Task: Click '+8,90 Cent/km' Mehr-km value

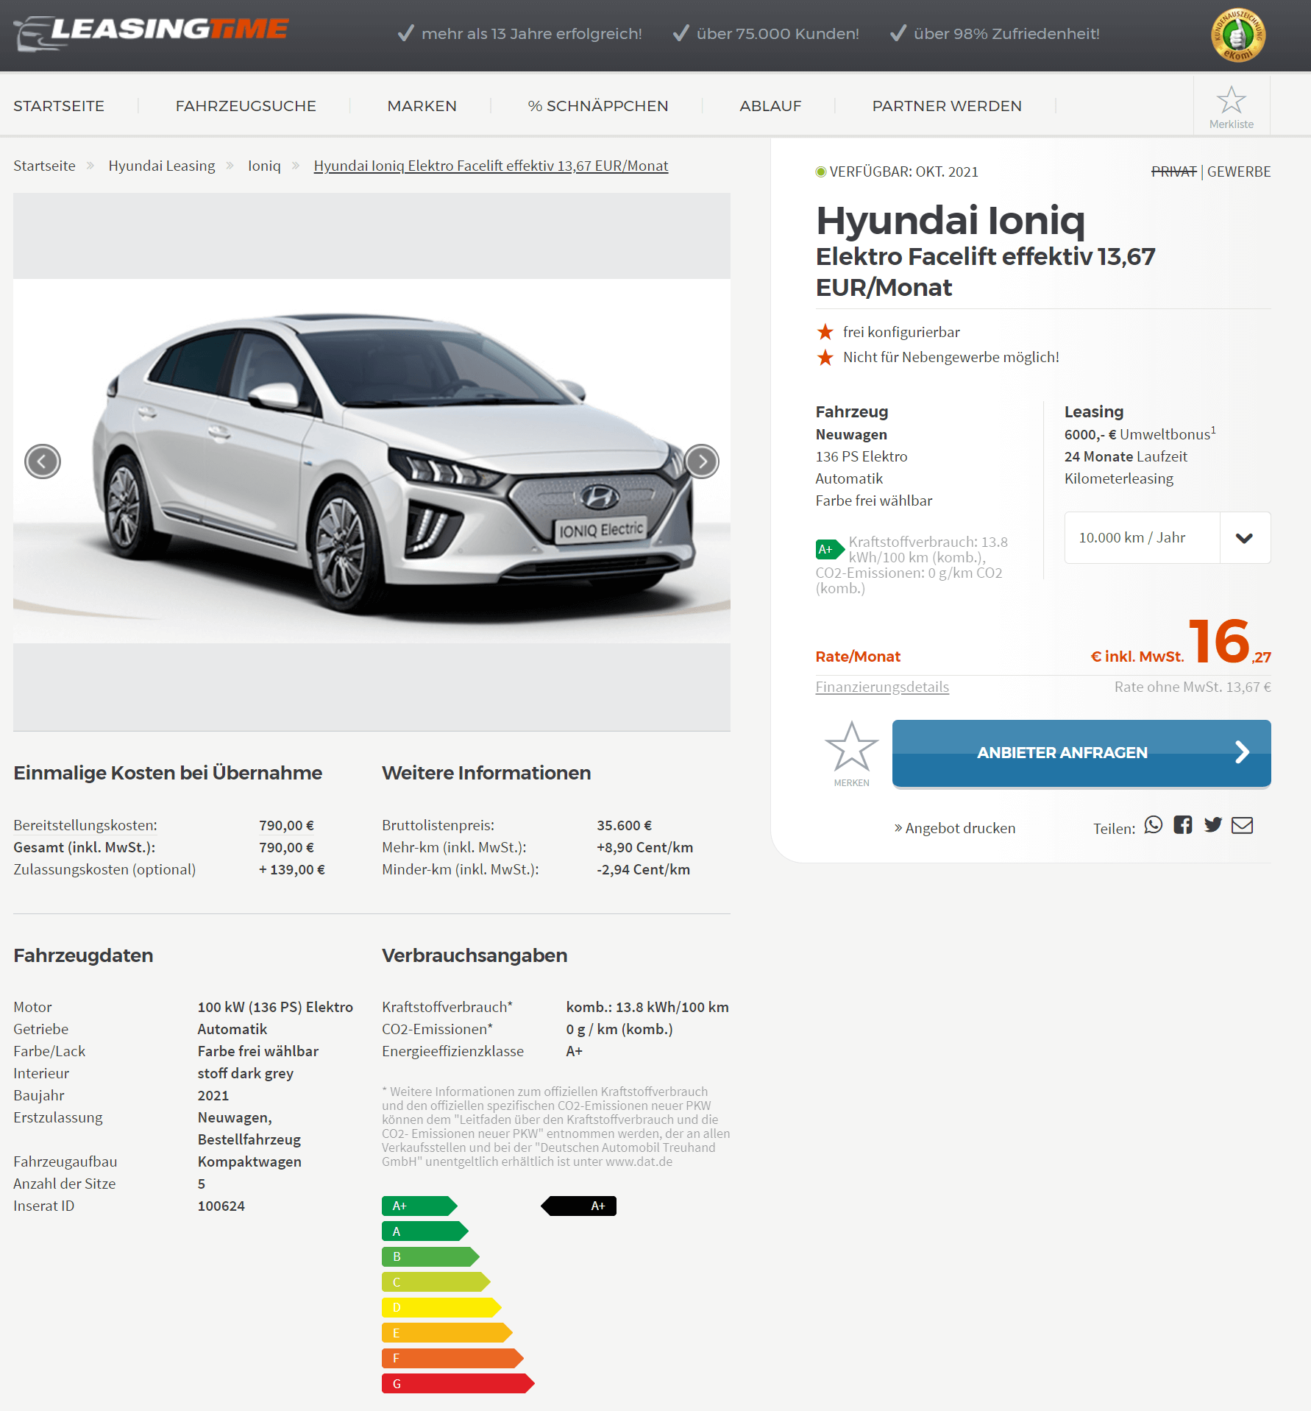Action: point(644,847)
